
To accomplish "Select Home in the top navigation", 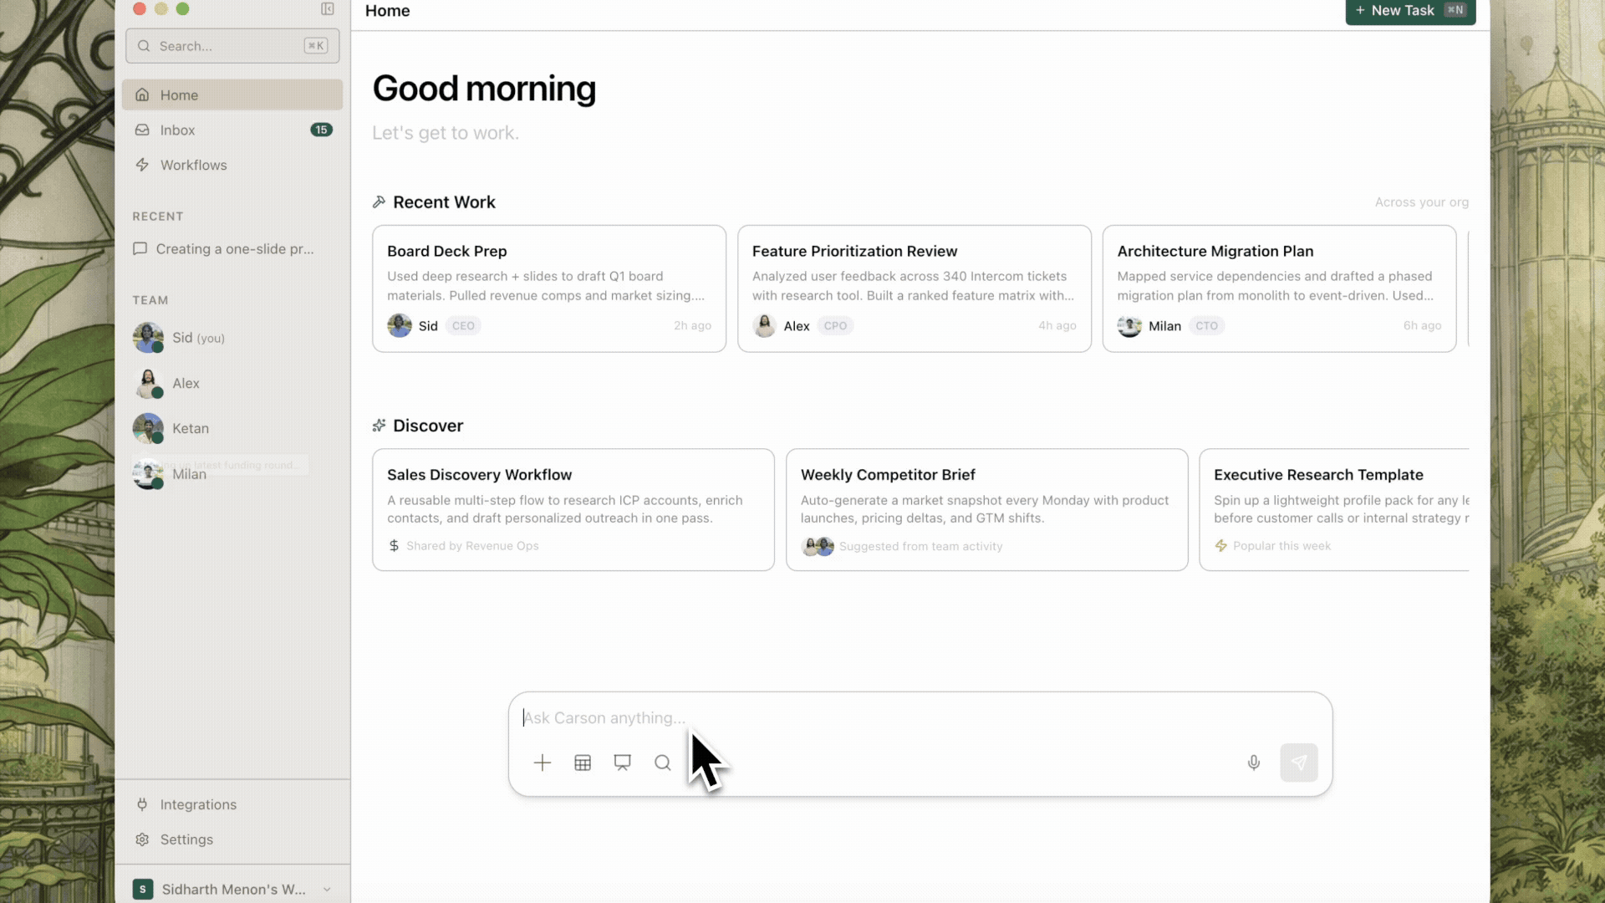I will click(387, 11).
